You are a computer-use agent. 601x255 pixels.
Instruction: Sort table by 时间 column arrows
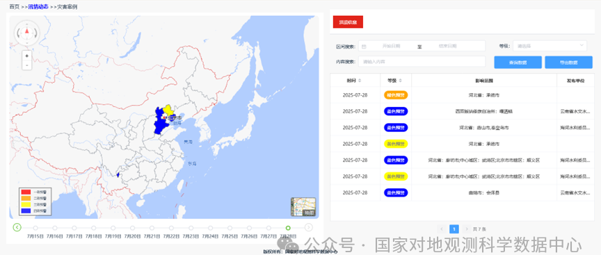[x=359, y=81]
